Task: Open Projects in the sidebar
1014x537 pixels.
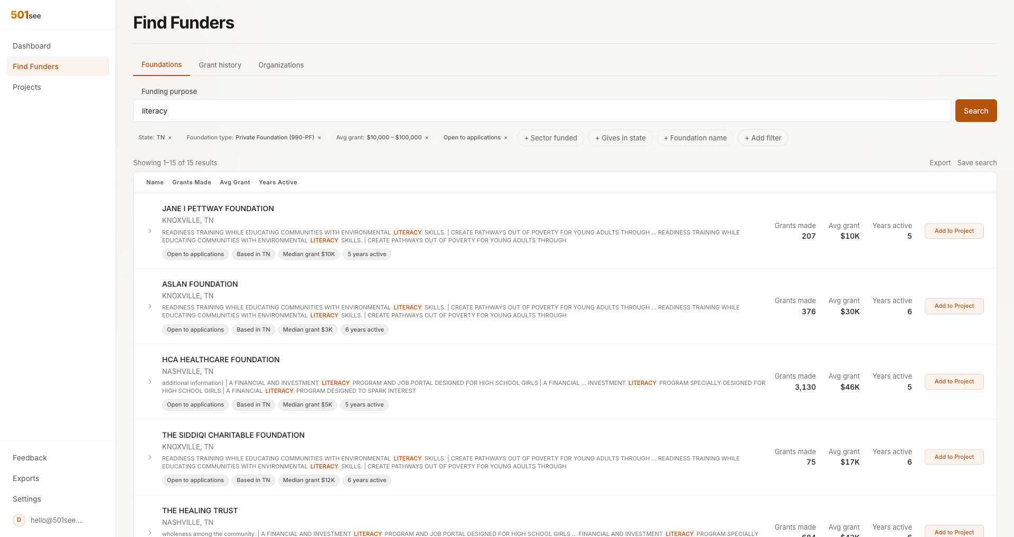Action: tap(58, 87)
